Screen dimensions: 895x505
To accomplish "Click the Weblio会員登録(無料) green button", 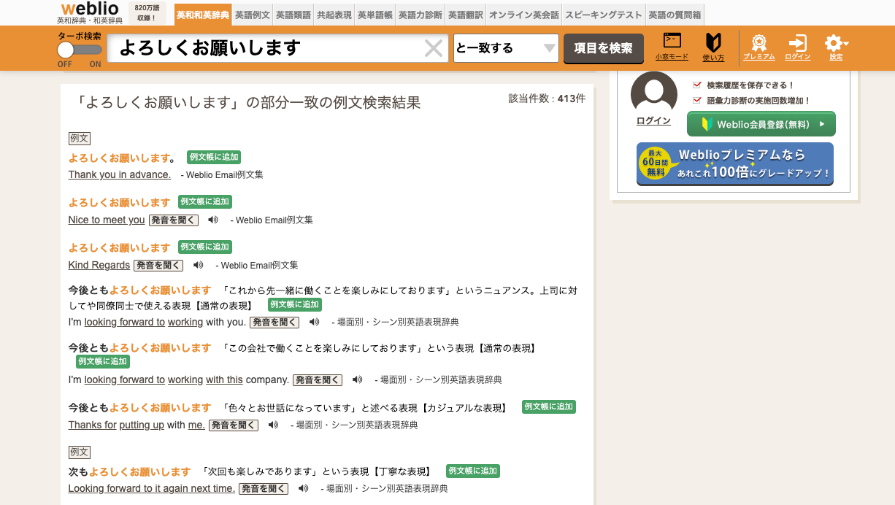I will pos(761,124).
